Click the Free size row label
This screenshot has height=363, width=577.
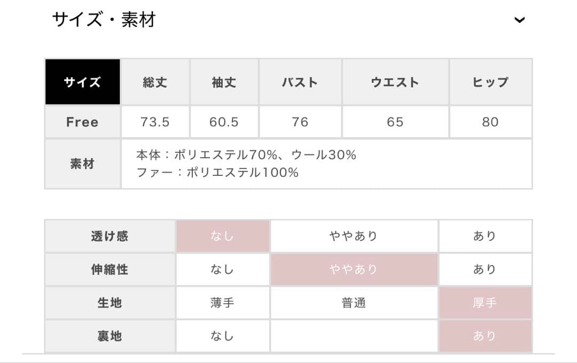click(x=83, y=122)
